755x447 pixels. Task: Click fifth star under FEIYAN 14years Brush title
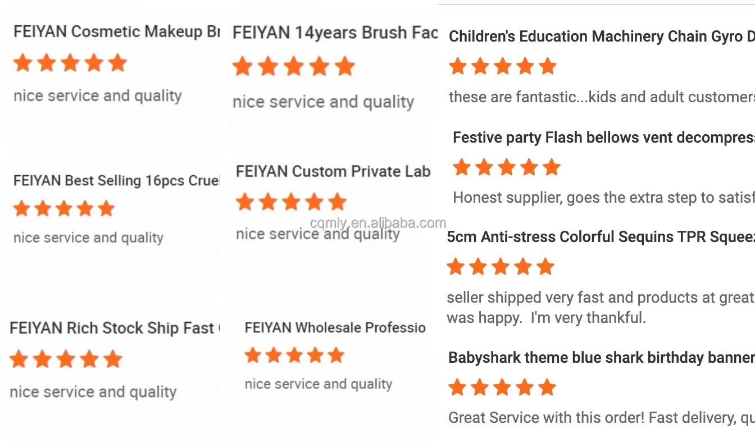click(344, 67)
